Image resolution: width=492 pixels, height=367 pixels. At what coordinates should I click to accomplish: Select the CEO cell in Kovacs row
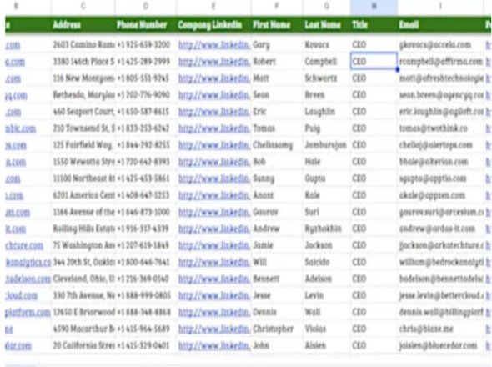pos(374,44)
